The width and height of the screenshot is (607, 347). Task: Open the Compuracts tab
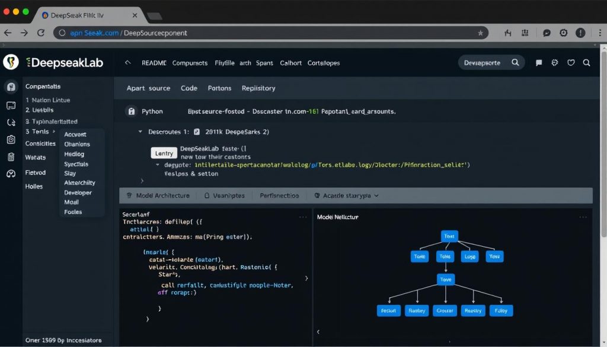190,63
